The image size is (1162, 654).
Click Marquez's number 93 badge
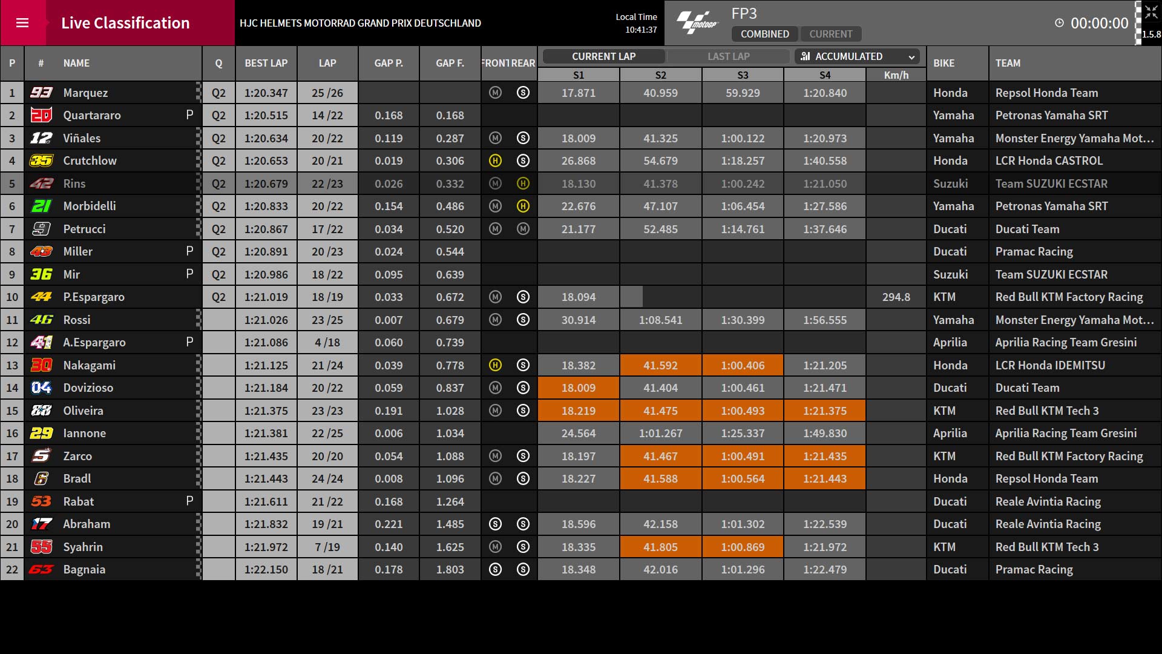coord(41,93)
